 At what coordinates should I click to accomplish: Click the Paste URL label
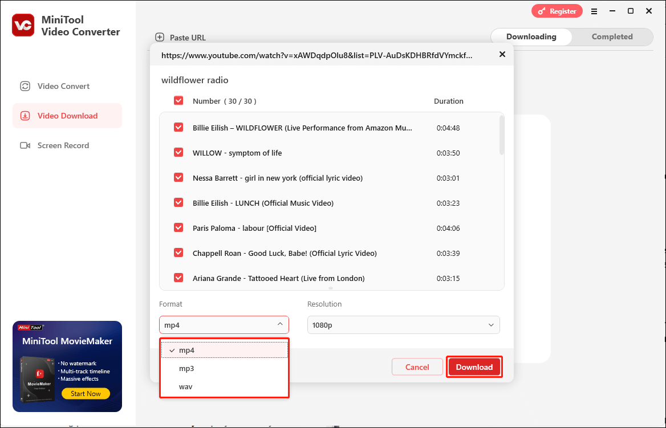(188, 38)
